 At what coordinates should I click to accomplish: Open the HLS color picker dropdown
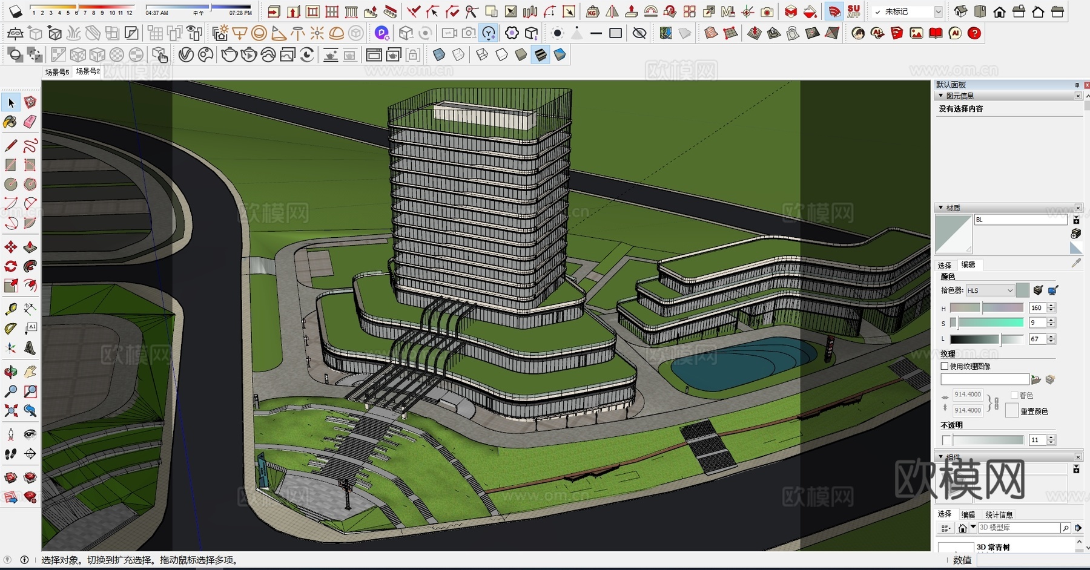coord(989,290)
